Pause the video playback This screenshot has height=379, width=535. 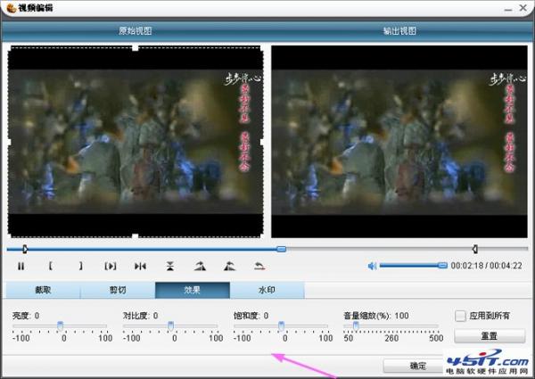(21, 266)
